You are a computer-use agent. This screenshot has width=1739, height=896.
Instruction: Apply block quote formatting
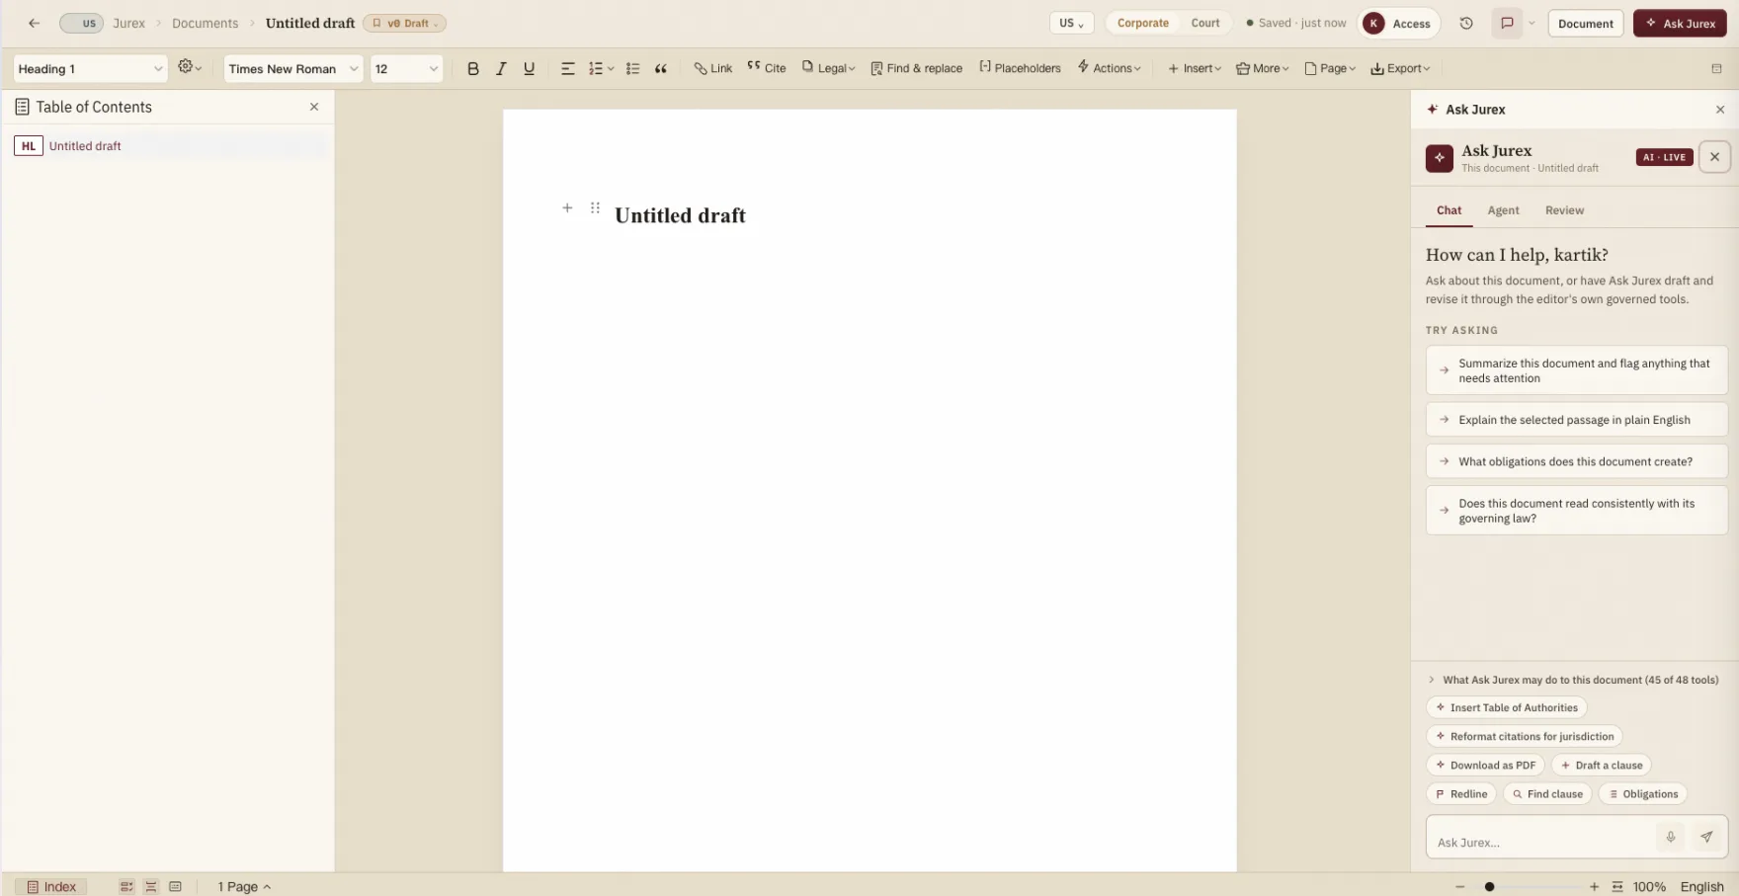pos(661,68)
